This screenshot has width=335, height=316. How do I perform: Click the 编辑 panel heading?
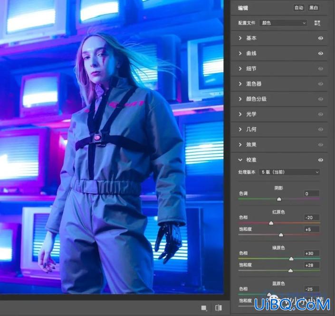click(x=243, y=8)
